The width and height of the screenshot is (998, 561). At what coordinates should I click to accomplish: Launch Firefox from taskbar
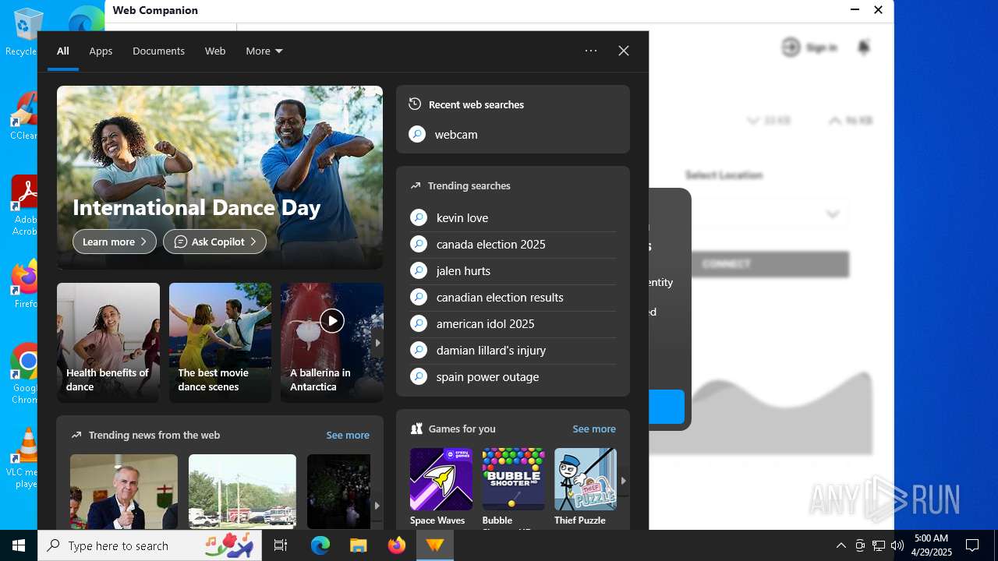coord(397,545)
